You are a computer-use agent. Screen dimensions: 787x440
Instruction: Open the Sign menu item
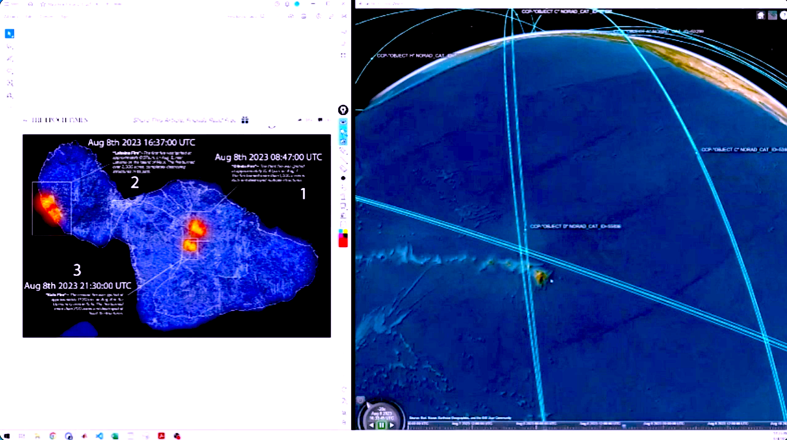pyautogui.click(x=64, y=16)
